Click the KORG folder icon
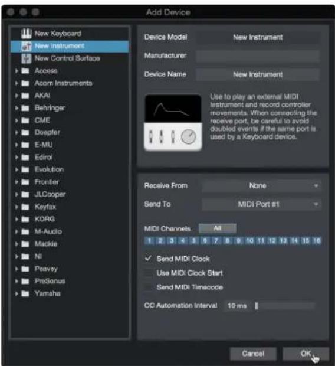The image size is (335, 366). [x=25, y=219]
